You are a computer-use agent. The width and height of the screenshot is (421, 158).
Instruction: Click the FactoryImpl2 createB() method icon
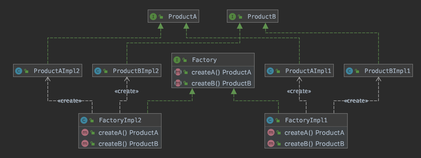(85, 143)
